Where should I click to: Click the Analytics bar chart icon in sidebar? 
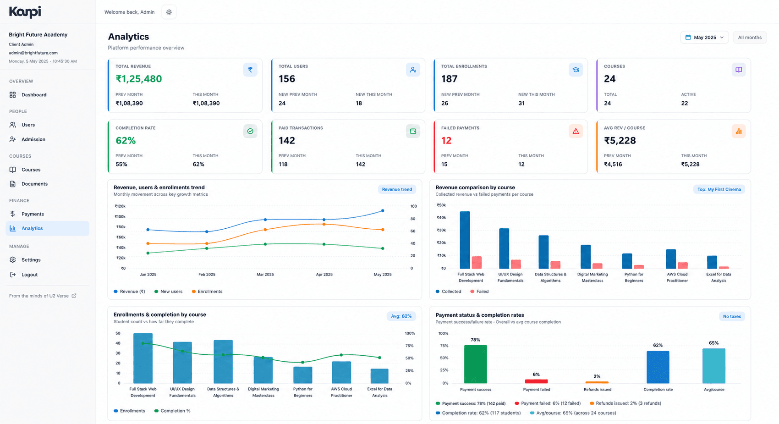[x=13, y=228]
